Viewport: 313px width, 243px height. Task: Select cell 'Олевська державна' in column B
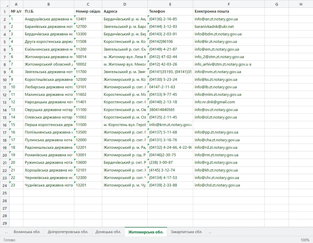pos(48,117)
